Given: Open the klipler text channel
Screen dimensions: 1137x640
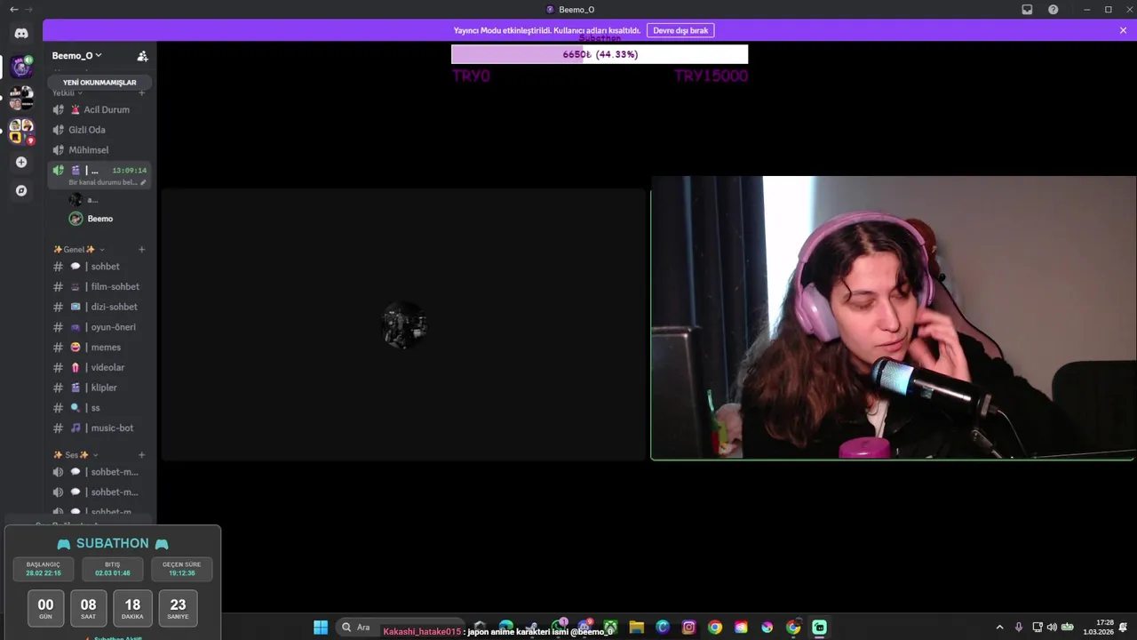Looking at the screenshot, I should (x=99, y=388).
